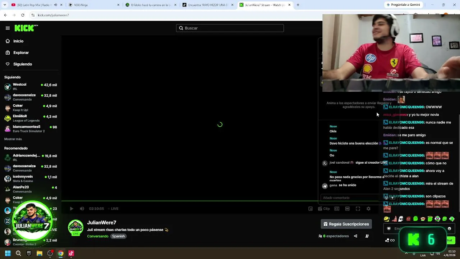Switch to the VDO.Ninja tab

[x=93, y=5]
